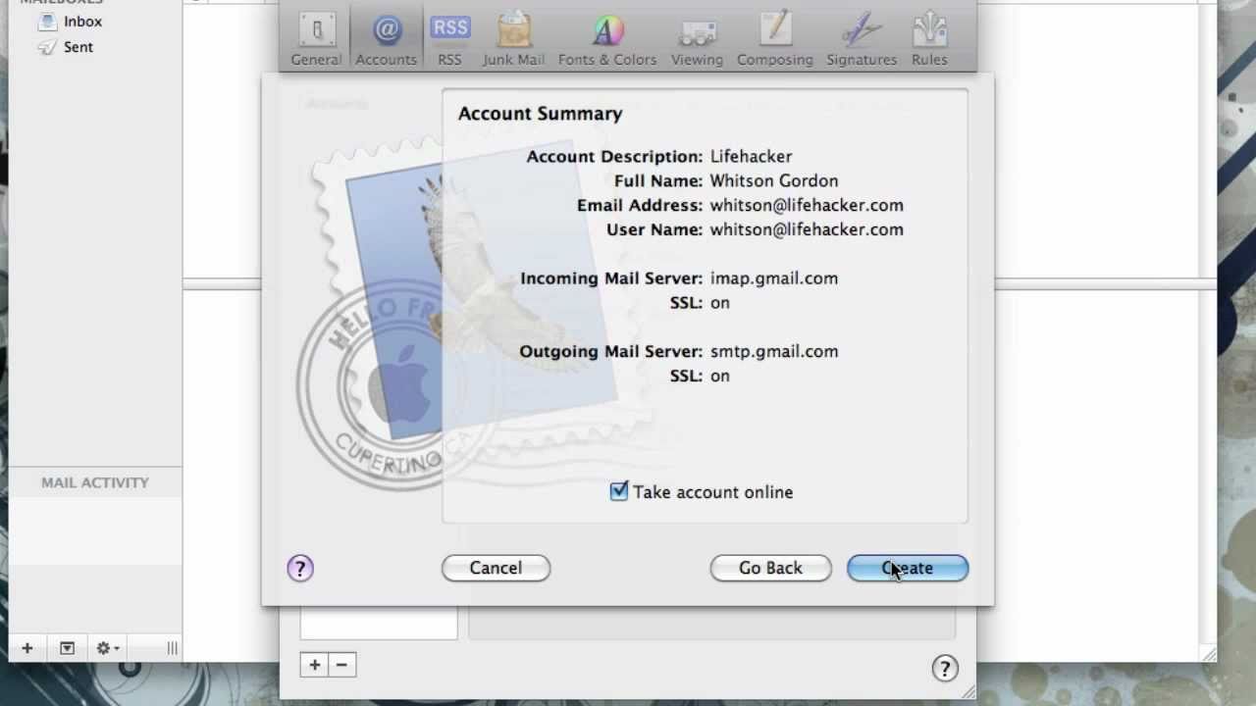Screen dimensions: 1256x706
Task: Open Junk Mail preferences
Action: 513,39
